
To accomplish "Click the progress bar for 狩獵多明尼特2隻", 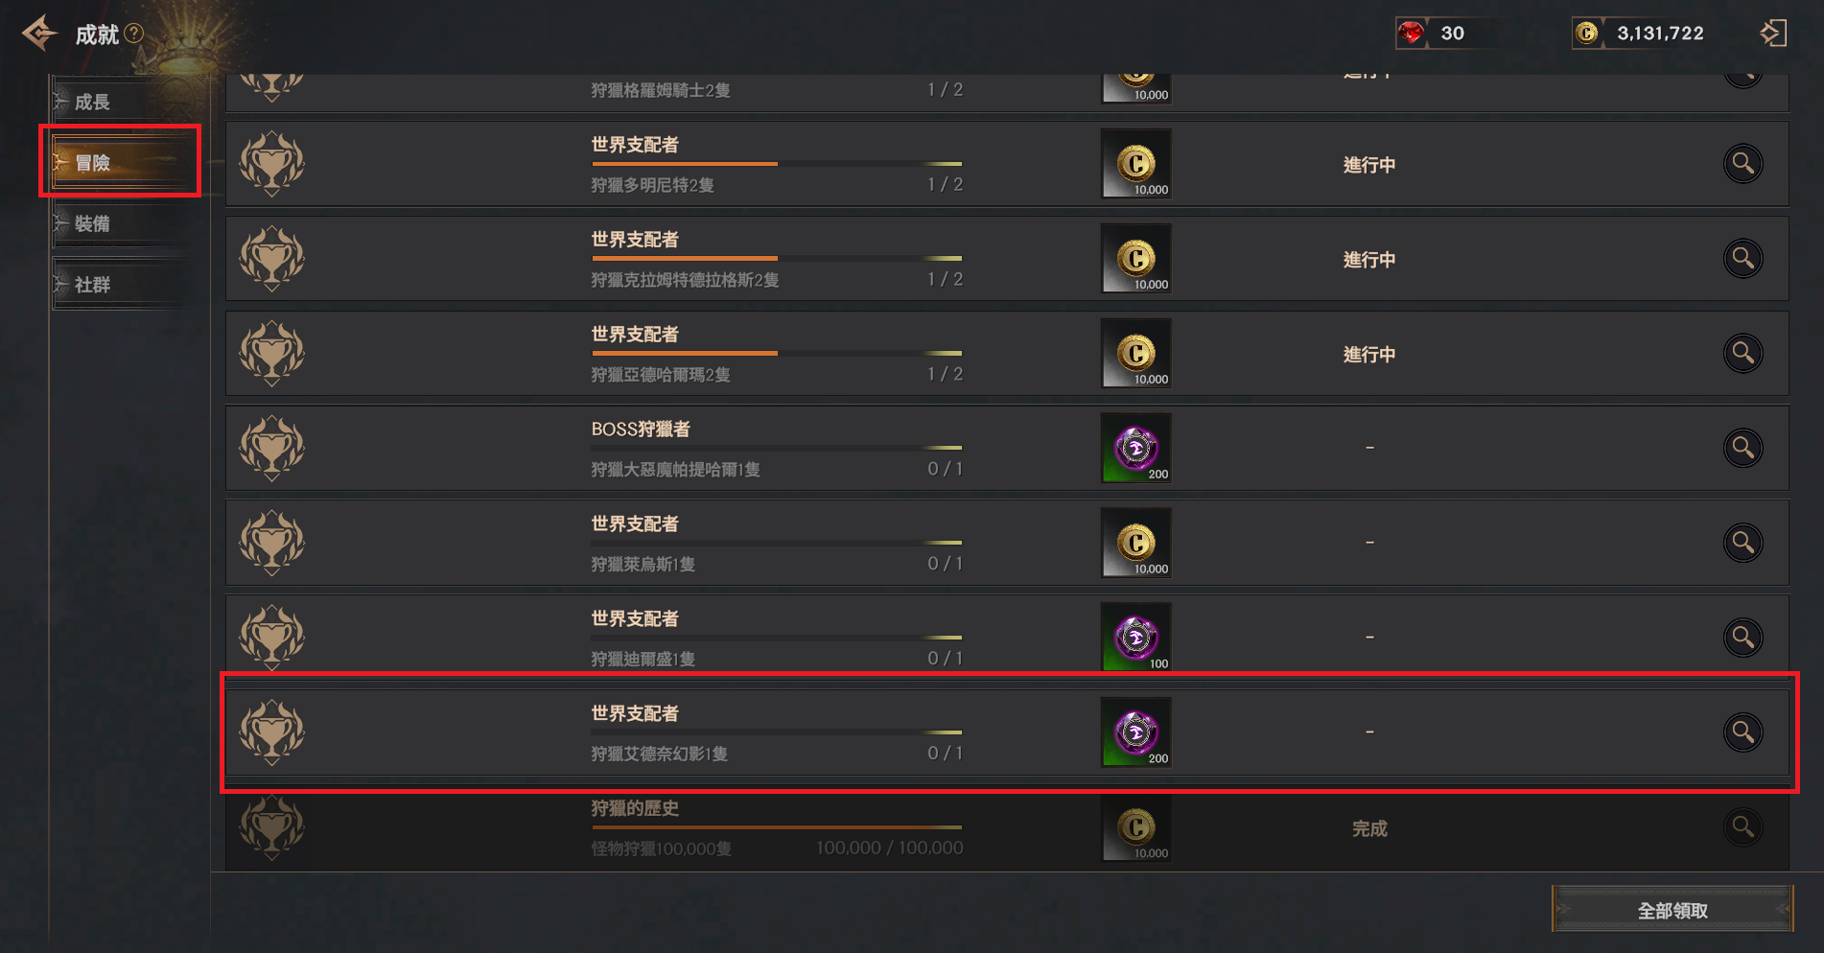I will point(777,164).
